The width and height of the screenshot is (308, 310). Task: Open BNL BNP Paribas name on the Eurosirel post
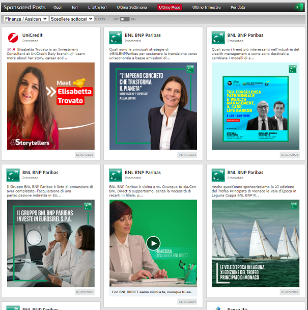pos(40,173)
